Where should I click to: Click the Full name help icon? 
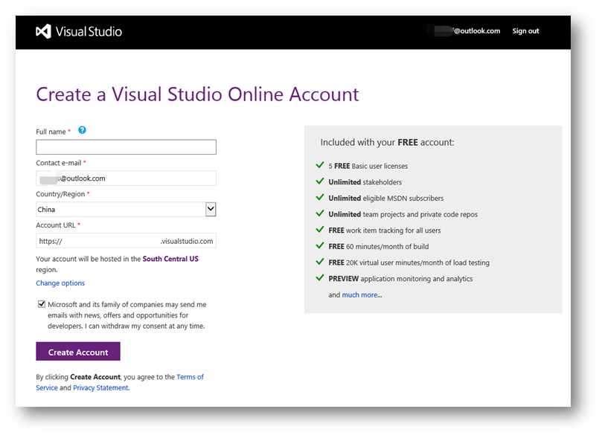pyautogui.click(x=82, y=130)
